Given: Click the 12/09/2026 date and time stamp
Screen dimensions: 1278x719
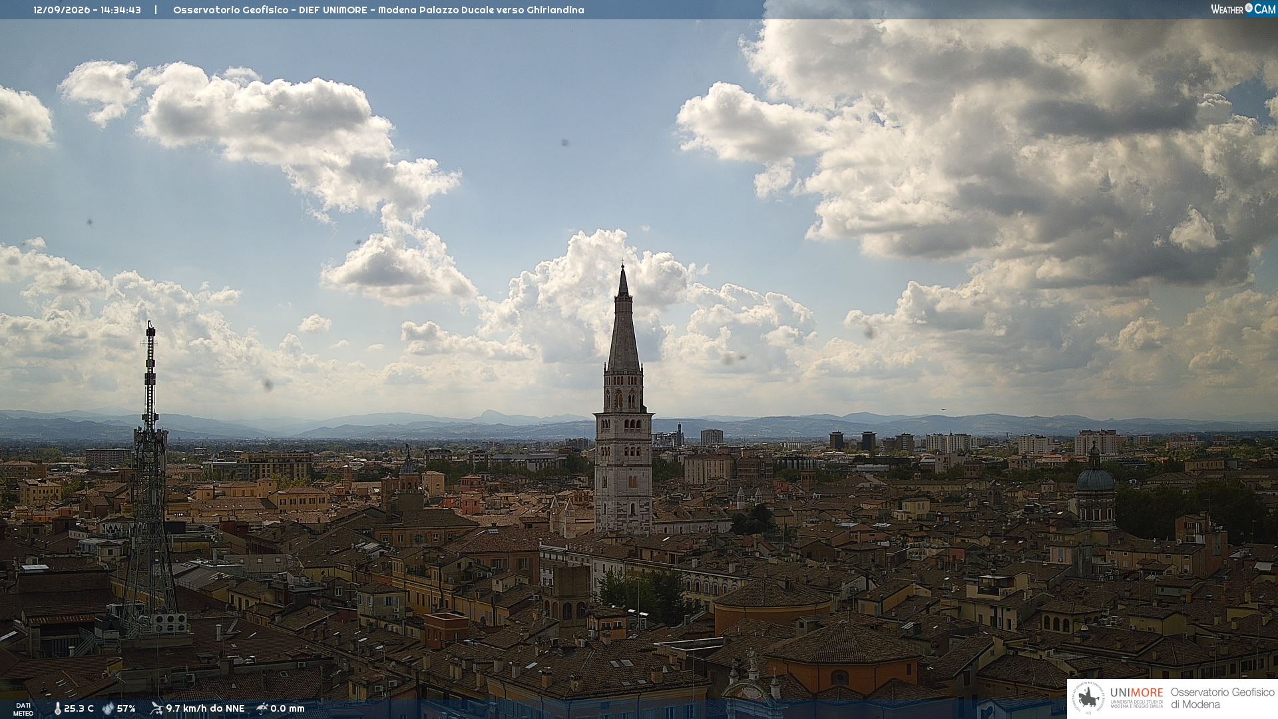Looking at the screenshot, I should 87,10.
